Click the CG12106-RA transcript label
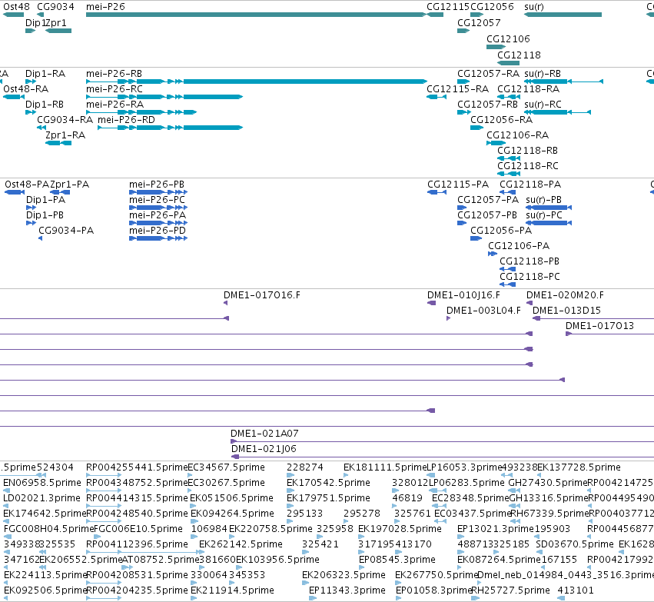 point(518,135)
